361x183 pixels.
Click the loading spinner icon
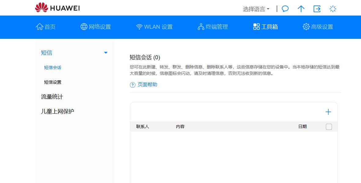click(x=333, y=9)
